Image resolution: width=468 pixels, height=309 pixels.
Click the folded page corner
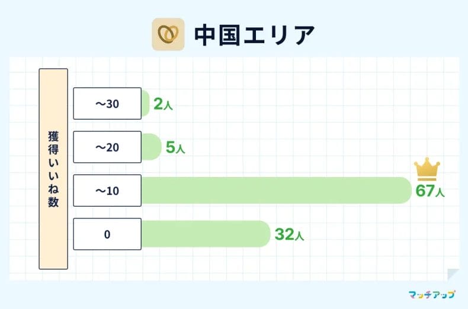click(453, 275)
